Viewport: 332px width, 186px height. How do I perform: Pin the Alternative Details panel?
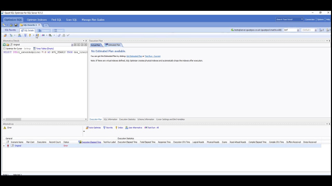point(86,41)
